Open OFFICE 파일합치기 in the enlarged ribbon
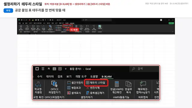The height and width of the screenshot is (108, 192). pyautogui.click(x=55, y=87)
